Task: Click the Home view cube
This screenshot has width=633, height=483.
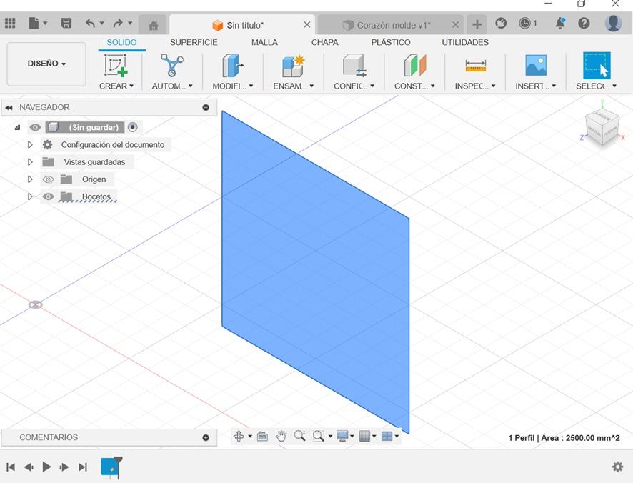Action: click(602, 128)
